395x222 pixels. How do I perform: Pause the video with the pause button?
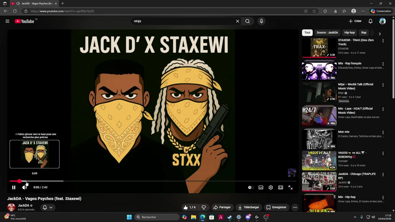14,187
